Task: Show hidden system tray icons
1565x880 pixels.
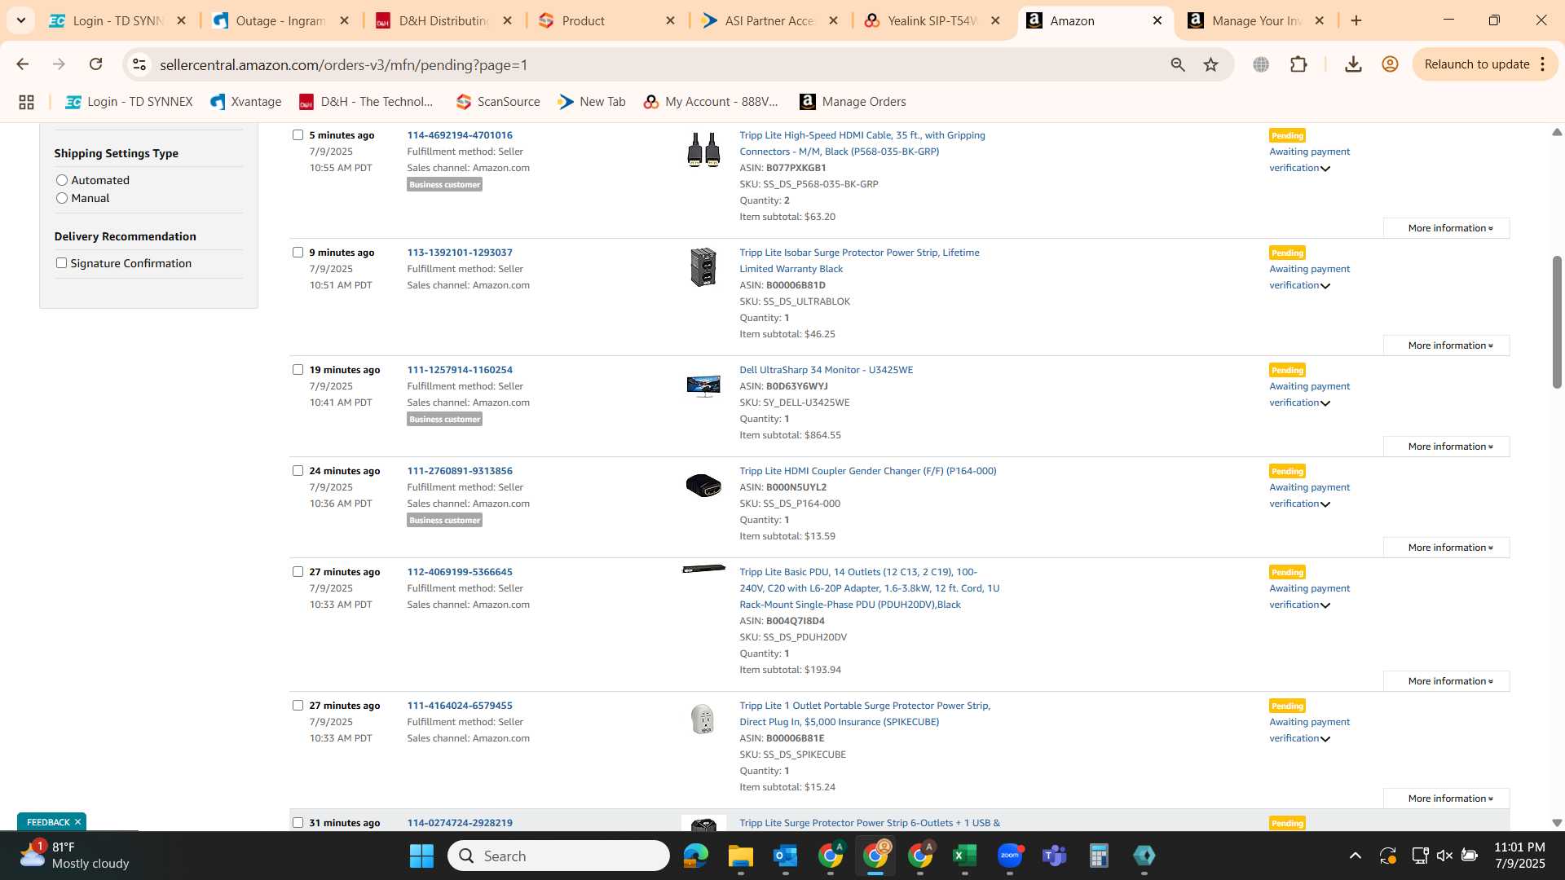Action: pos(1355,856)
